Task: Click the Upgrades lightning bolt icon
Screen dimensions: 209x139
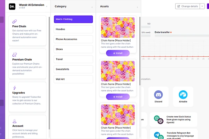Action: (14, 88)
